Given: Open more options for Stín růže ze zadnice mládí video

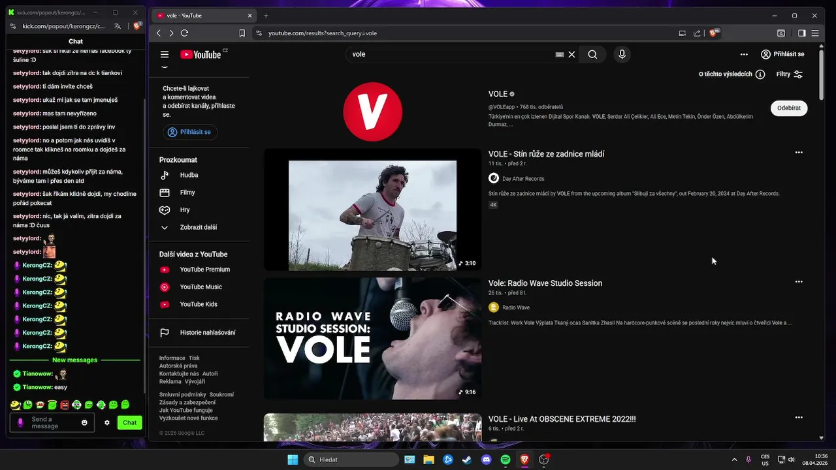Looking at the screenshot, I should pos(799,153).
